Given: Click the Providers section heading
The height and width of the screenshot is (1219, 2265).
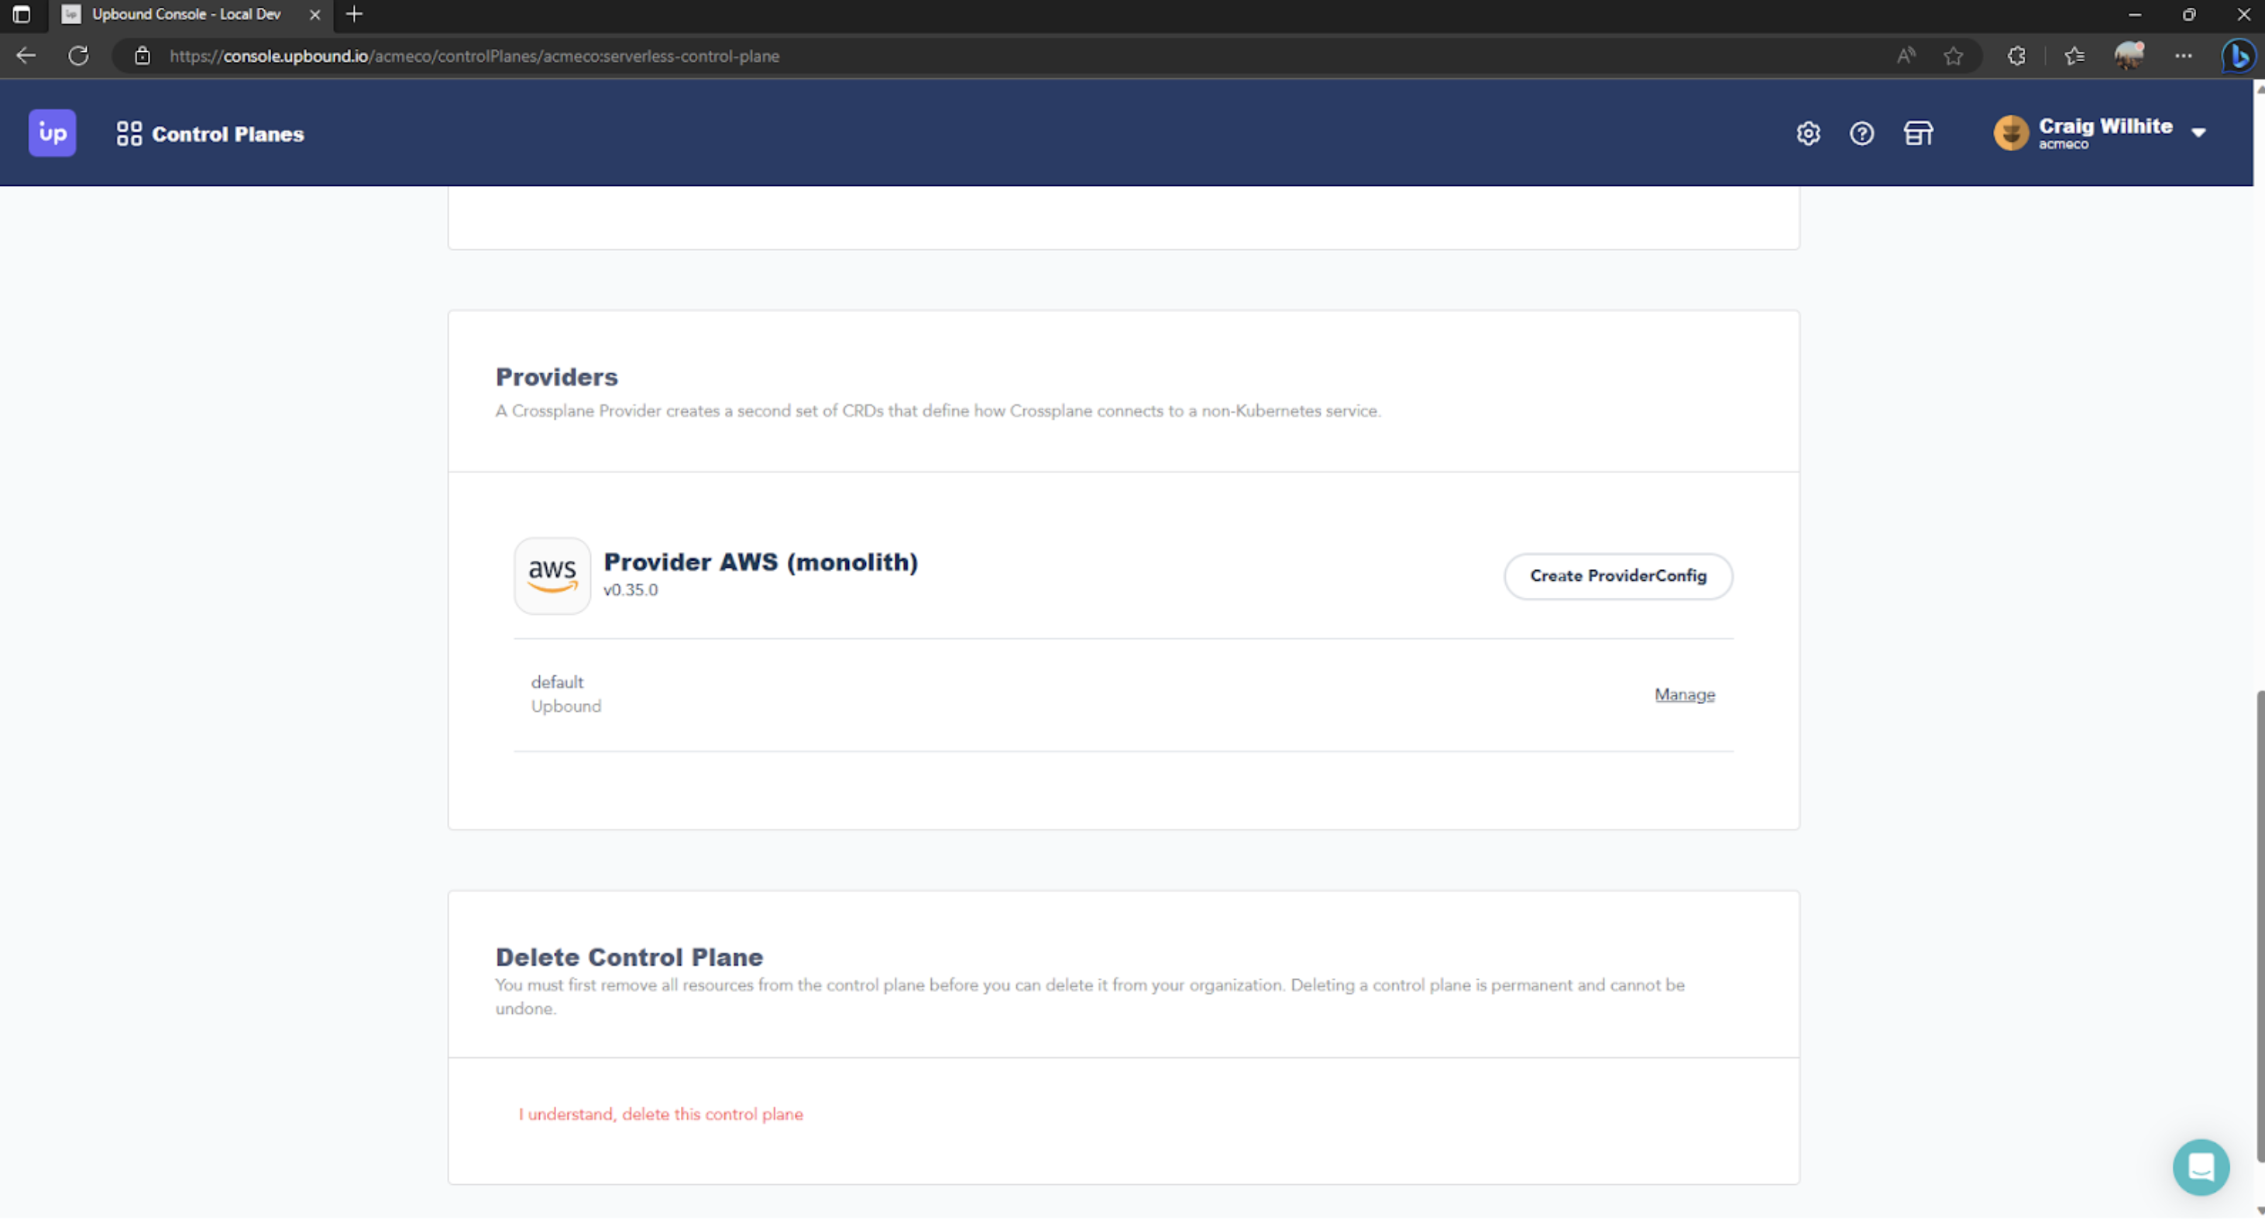Looking at the screenshot, I should pos(557,377).
